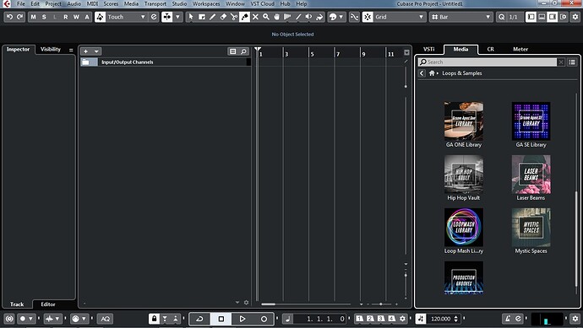Image resolution: width=583 pixels, height=328 pixels.
Task: Open Hip Hop Vault library thumbnail
Action: tap(464, 175)
